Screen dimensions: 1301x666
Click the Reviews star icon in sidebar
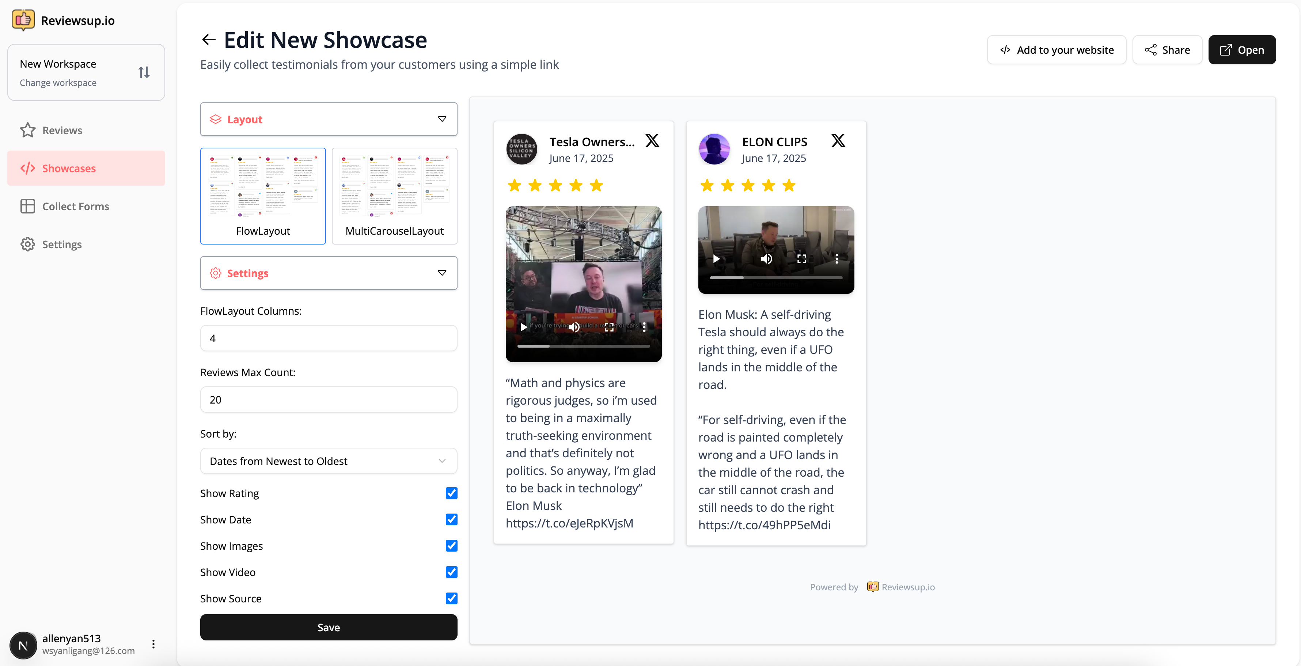coord(28,130)
